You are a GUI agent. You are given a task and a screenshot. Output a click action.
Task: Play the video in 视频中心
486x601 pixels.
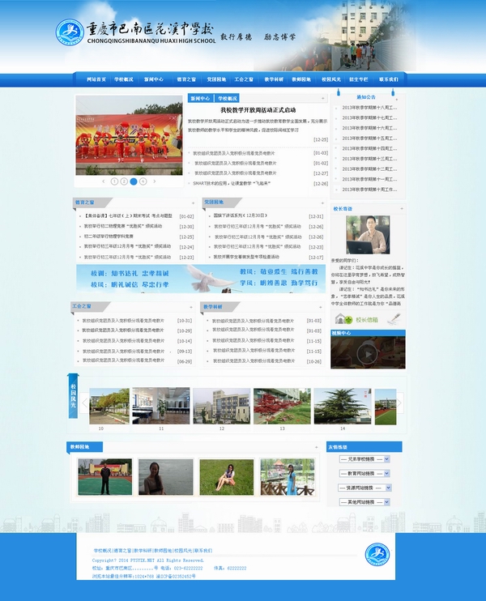367,353
